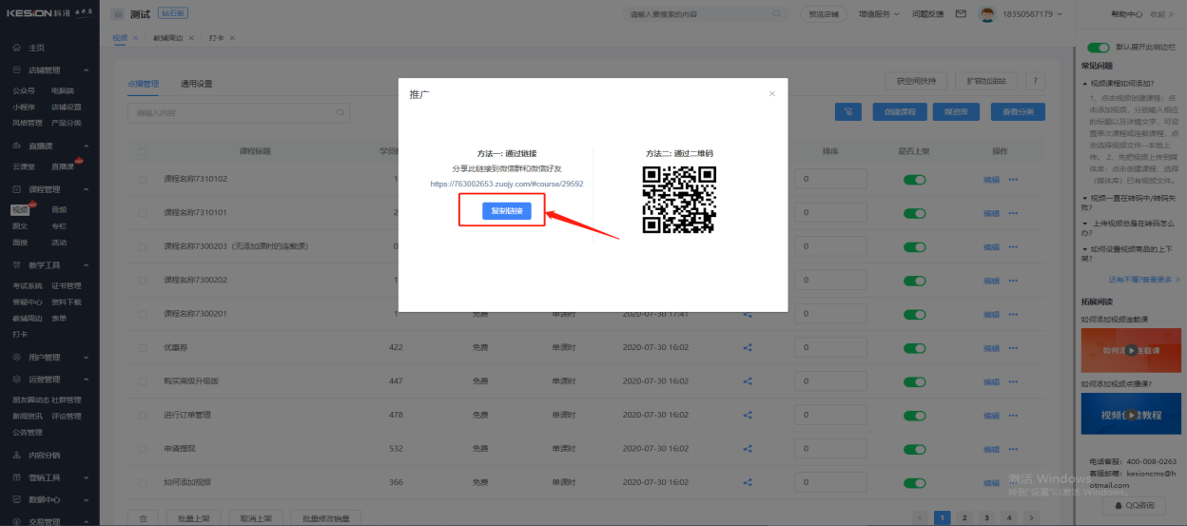Open the 增值服务 dropdown menu

click(879, 14)
